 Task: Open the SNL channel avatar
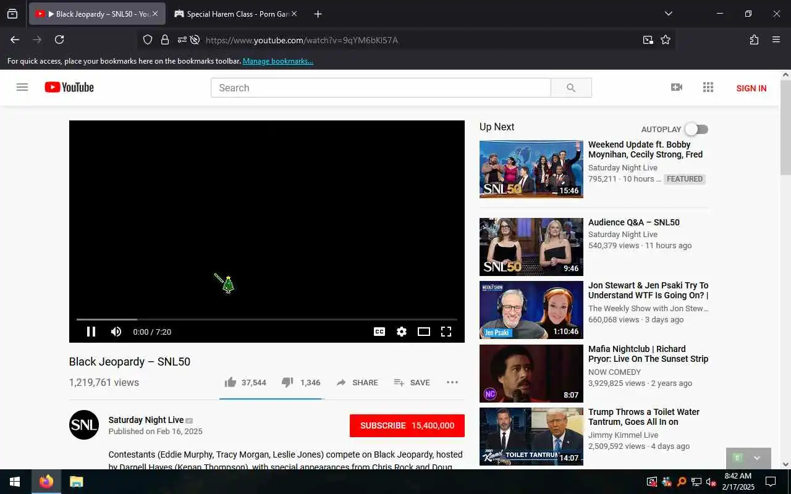[x=84, y=425]
